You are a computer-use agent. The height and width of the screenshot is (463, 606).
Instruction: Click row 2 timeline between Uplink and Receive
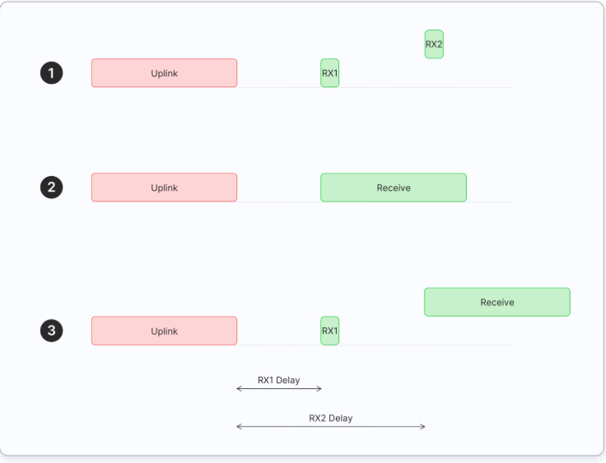pos(278,201)
